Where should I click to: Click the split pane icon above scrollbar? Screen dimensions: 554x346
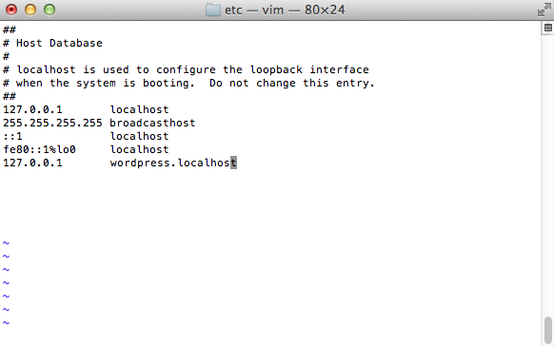[x=547, y=28]
